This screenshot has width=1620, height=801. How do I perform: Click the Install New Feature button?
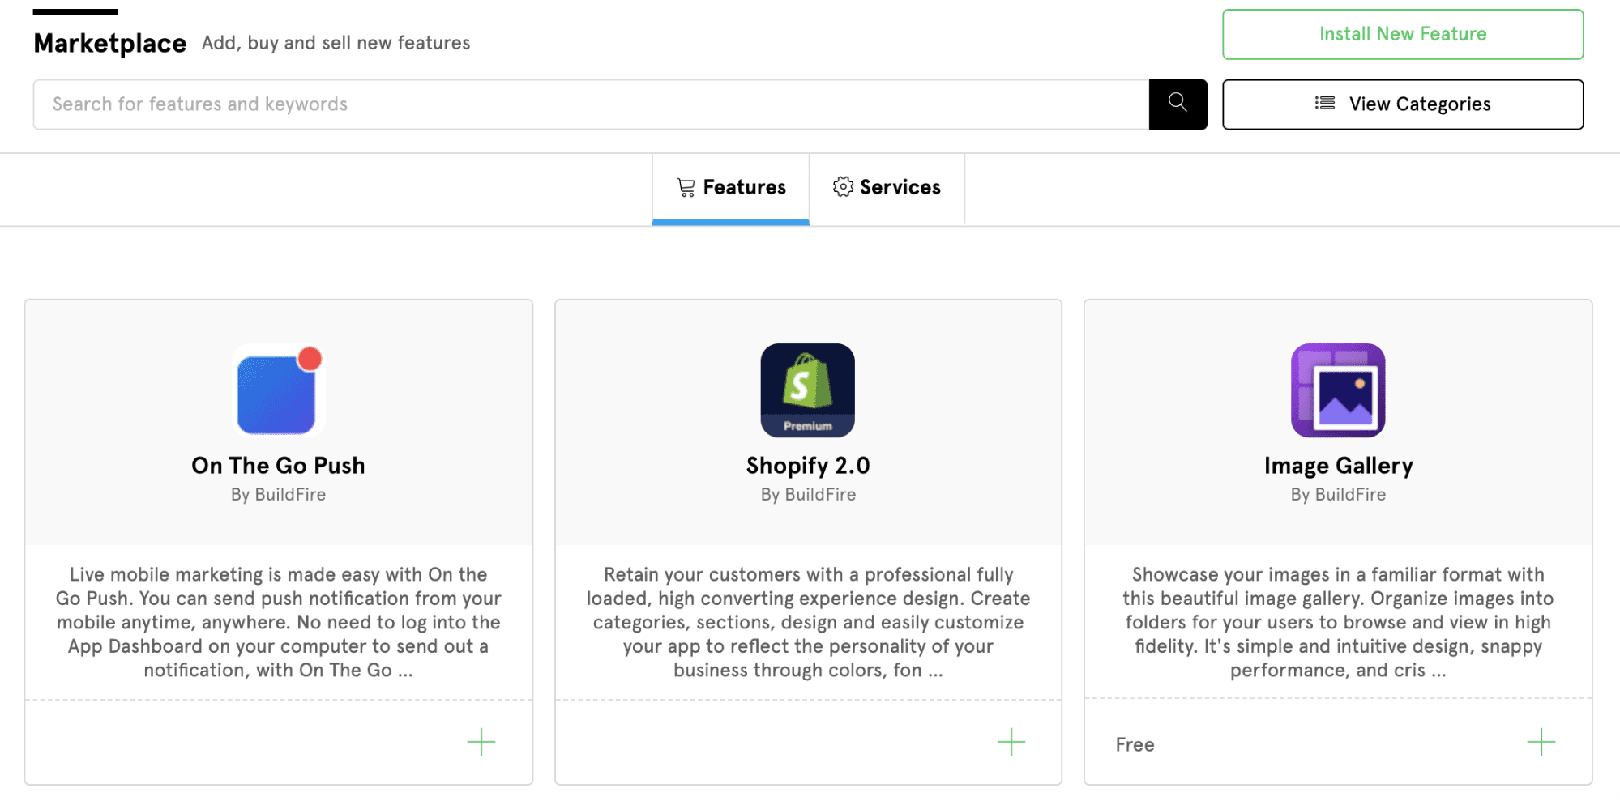(x=1402, y=34)
